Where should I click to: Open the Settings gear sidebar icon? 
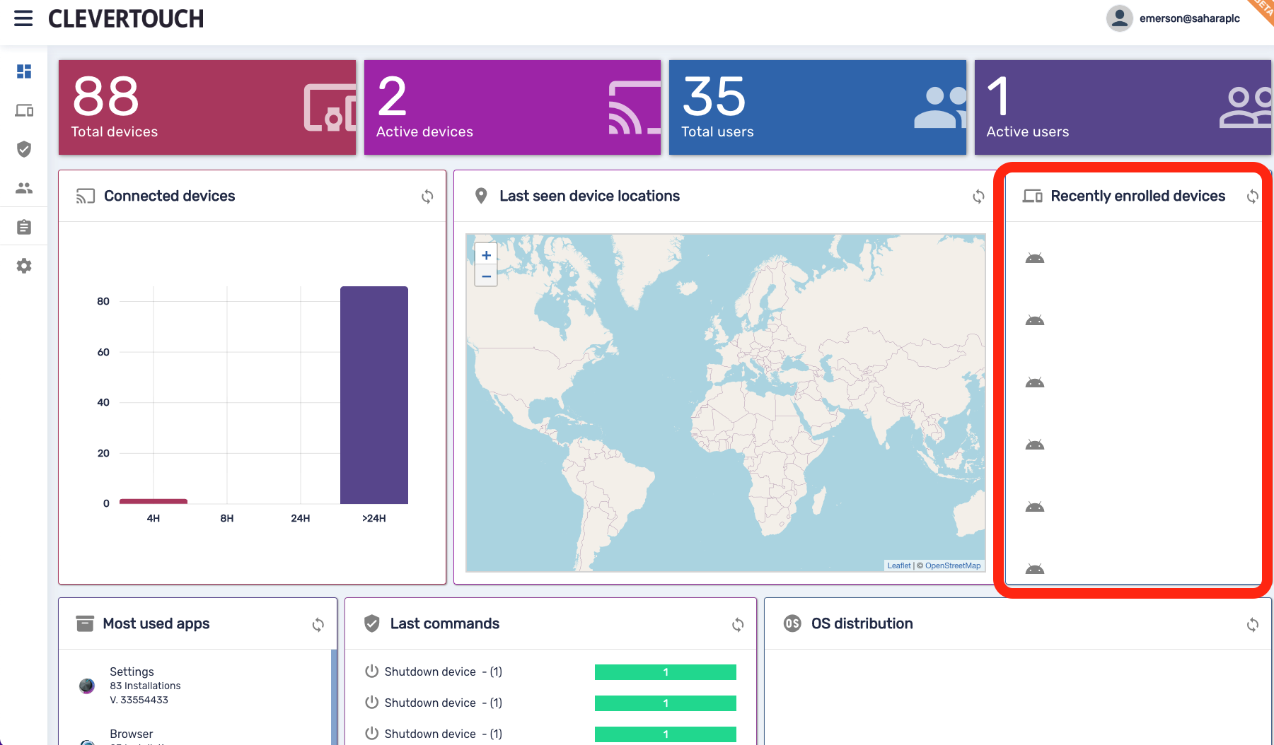pos(24,266)
